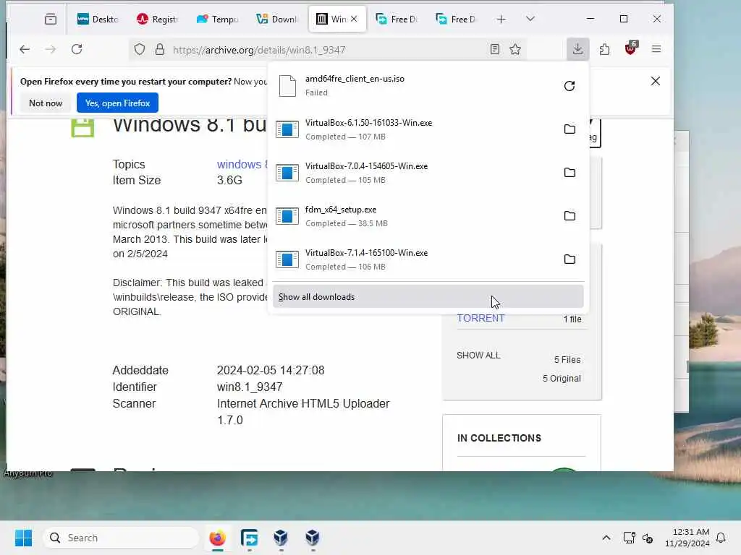741x555 pixels.
Task: Retry the failed amd64fre_client_en-us.iso download
Action: pyautogui.click(x=569, y=86)
